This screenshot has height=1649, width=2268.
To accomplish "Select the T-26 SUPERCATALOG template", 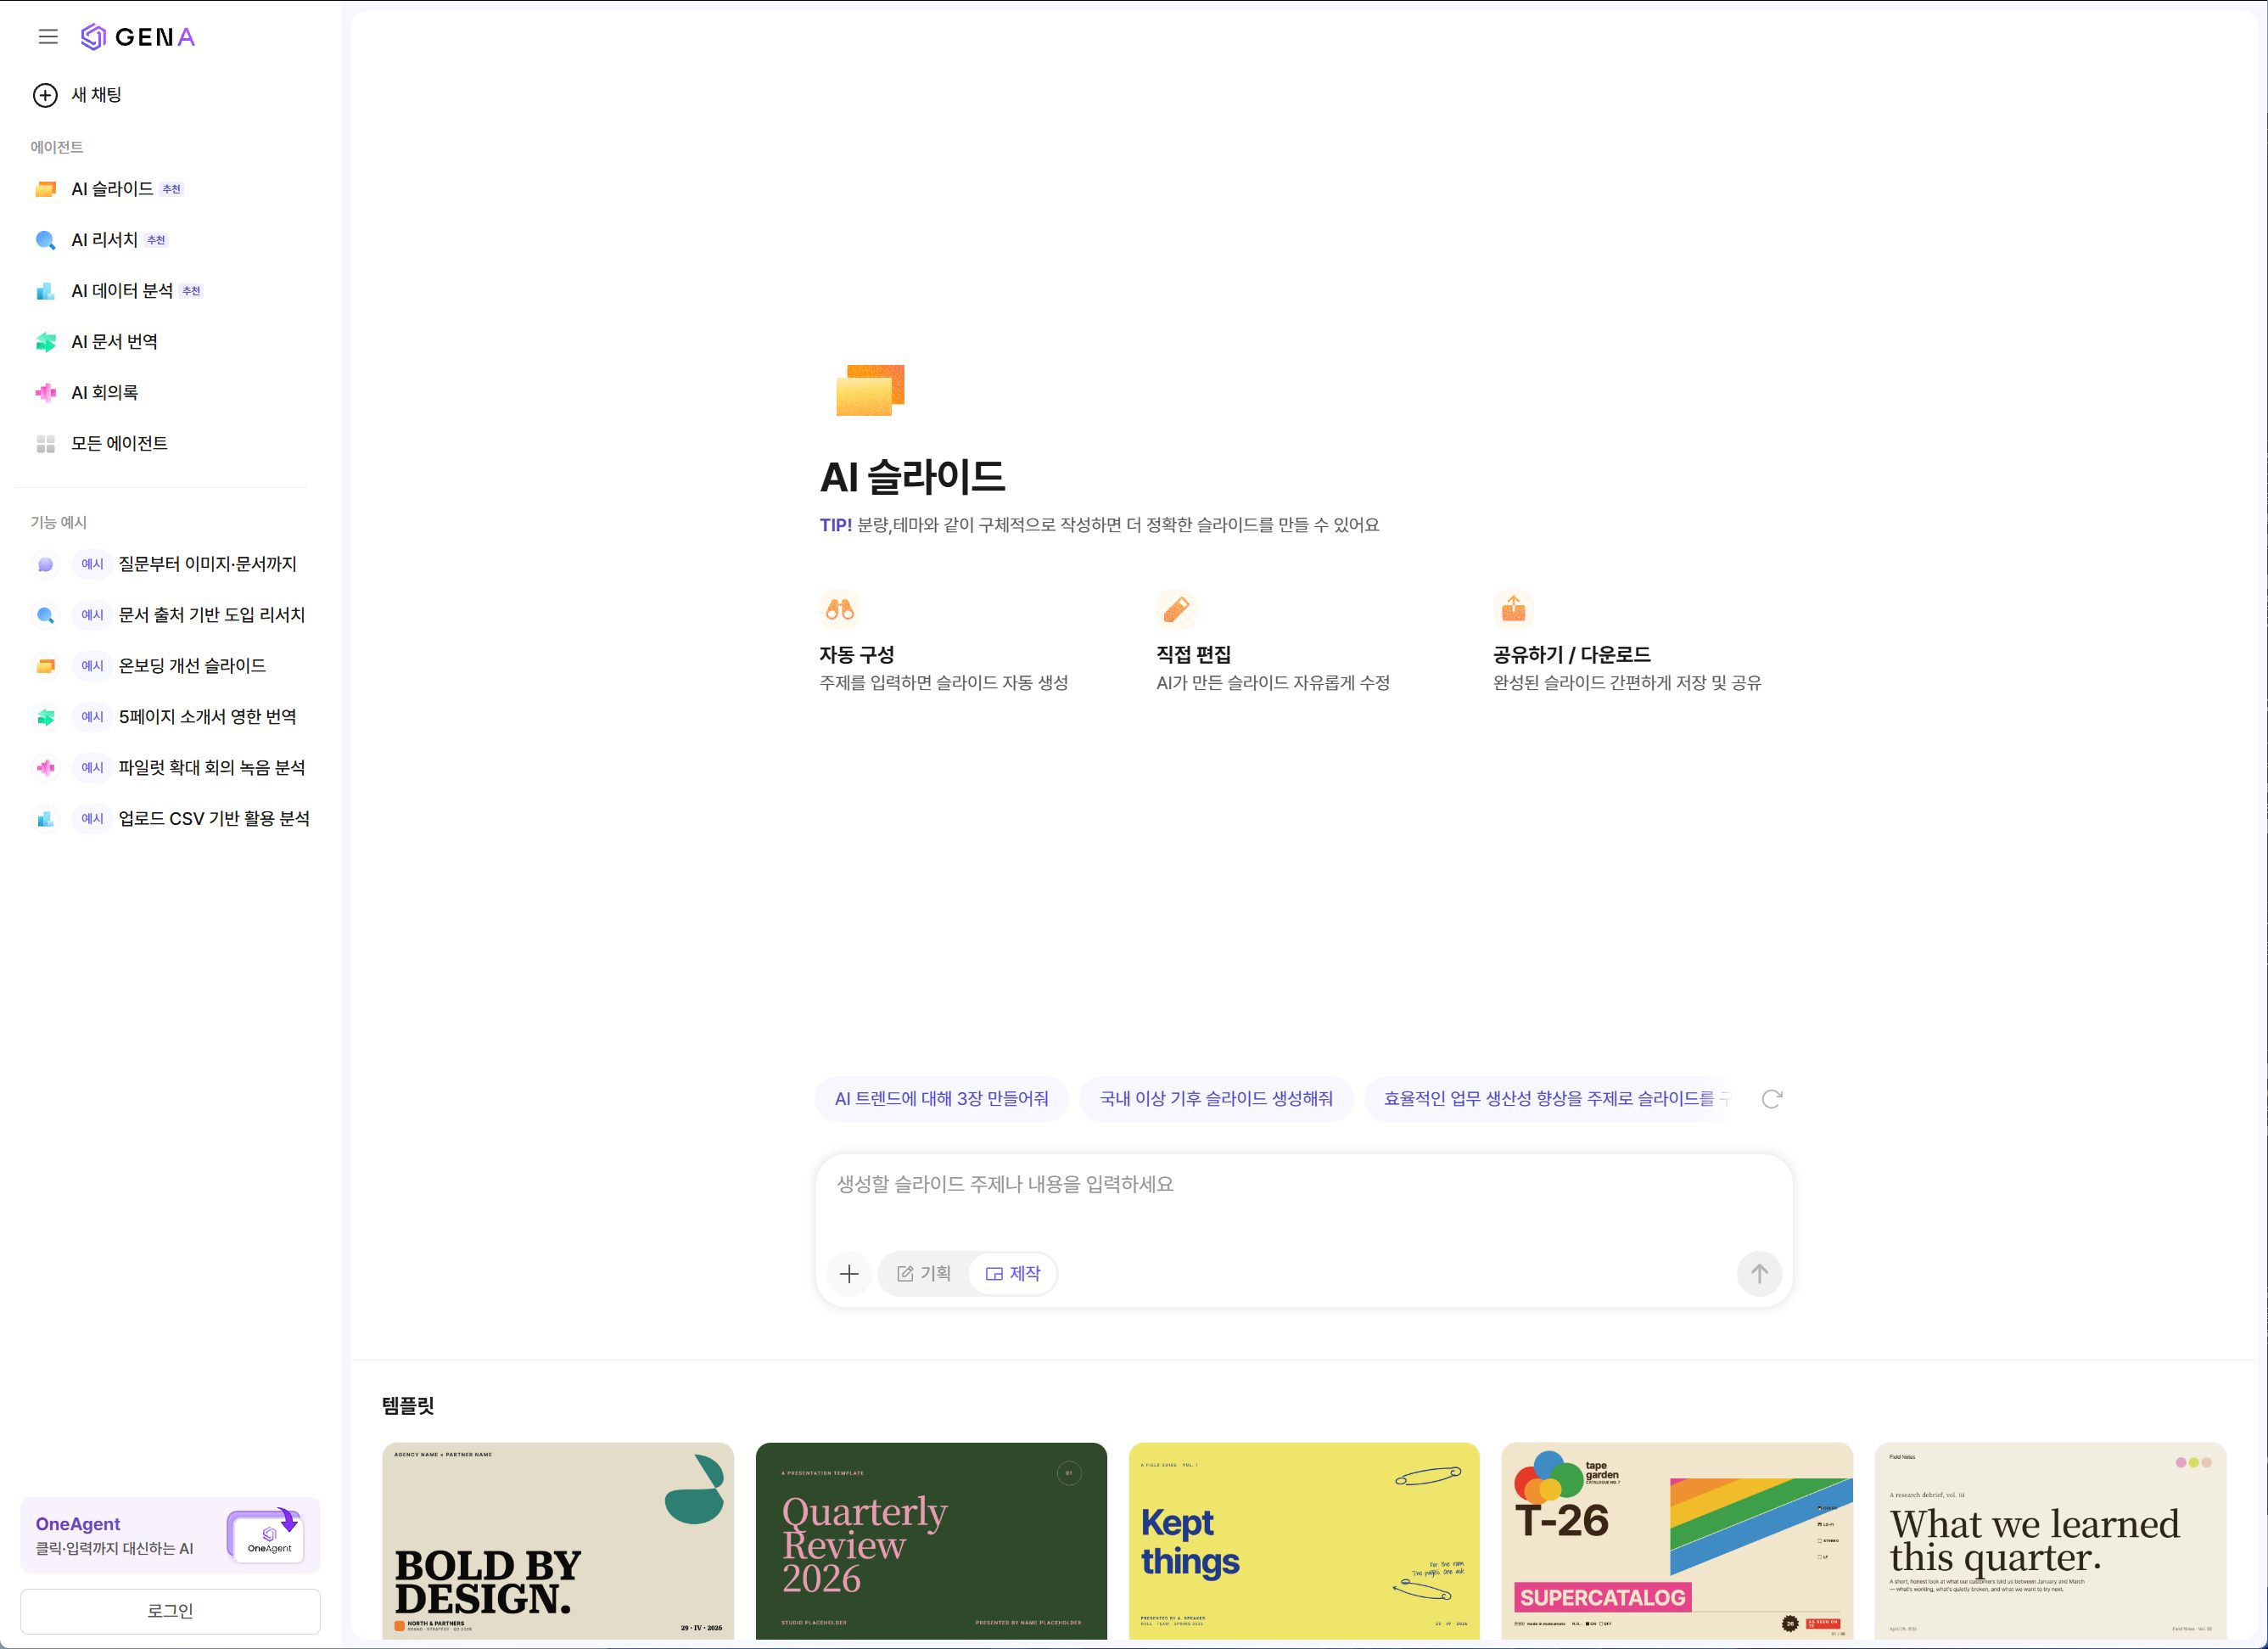I will click(x=1677, y=1541).
